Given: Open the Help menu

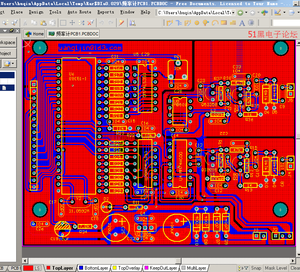Looking at the screenshot, I should pos(145,12).
